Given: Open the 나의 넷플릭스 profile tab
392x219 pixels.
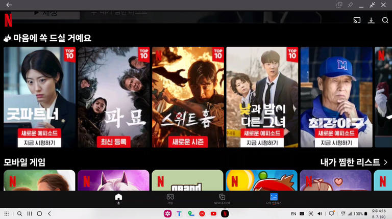Looking at the screenshot, I should point(274,199).
